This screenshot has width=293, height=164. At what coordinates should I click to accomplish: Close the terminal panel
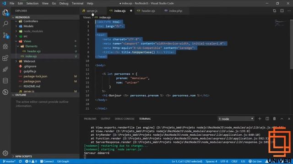coord(289,118)
